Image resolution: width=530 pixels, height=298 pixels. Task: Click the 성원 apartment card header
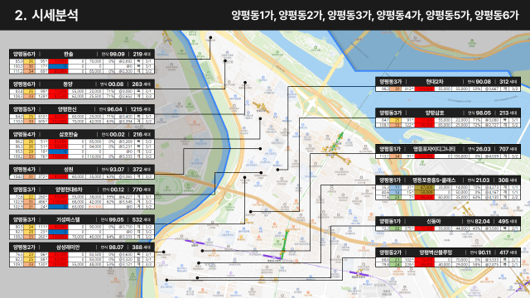(x=82, y=169)
